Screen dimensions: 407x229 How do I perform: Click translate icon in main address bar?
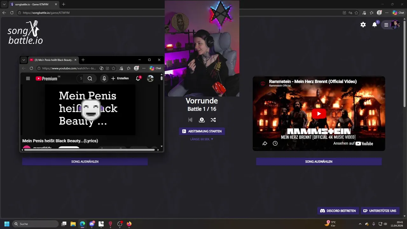tap(350, 13)
